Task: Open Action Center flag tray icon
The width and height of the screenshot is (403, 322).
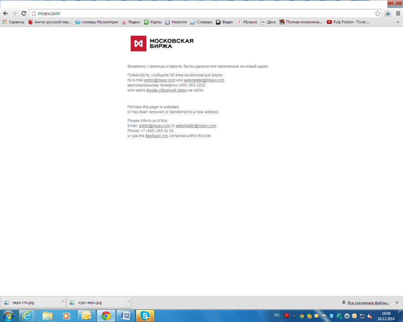Action: tap(324, 316)
